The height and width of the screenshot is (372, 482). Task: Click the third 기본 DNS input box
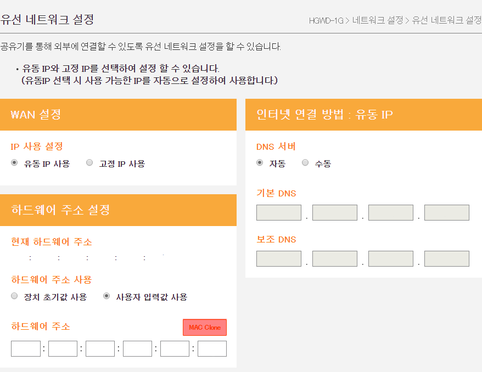pos(390,212)
